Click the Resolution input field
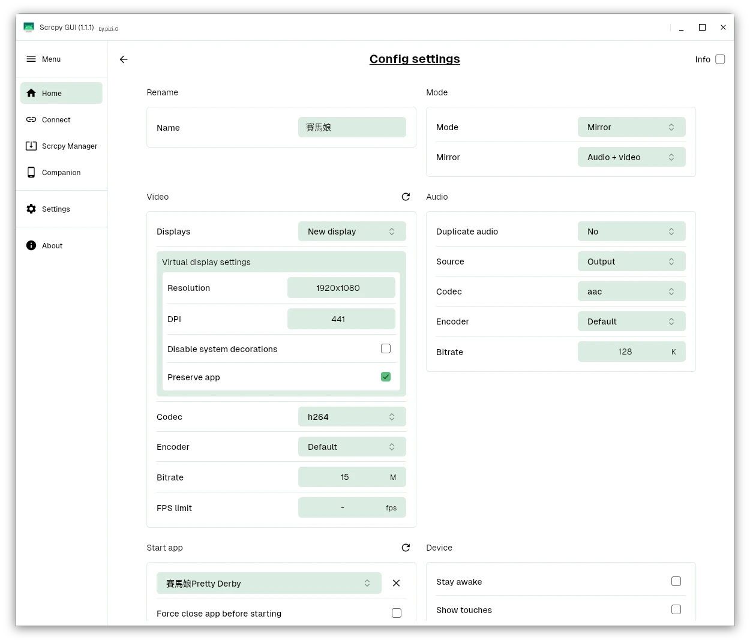 pos(341,288)
